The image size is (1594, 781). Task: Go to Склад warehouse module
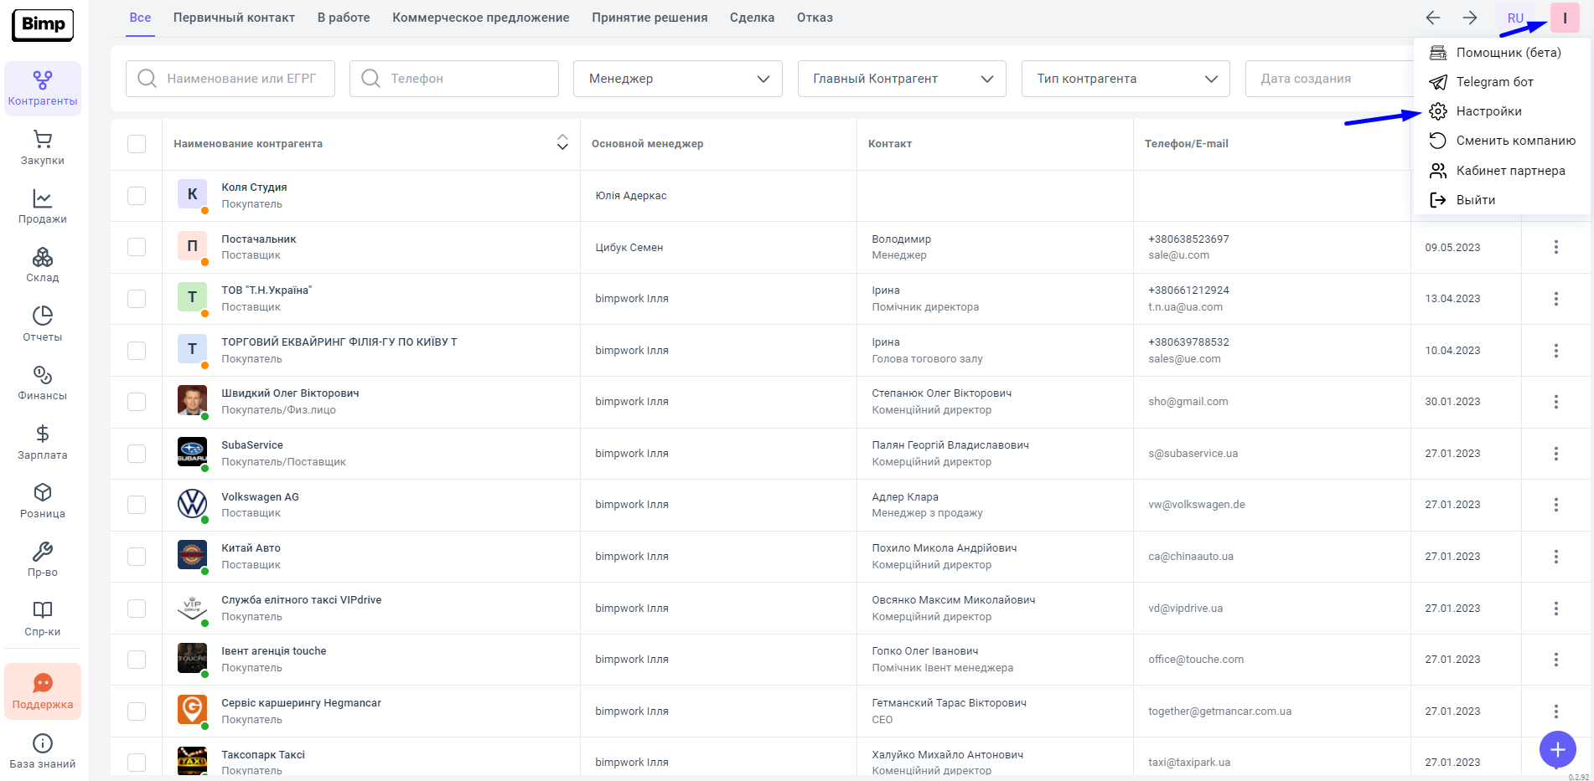pyautogui.click(x=42, y=265)
